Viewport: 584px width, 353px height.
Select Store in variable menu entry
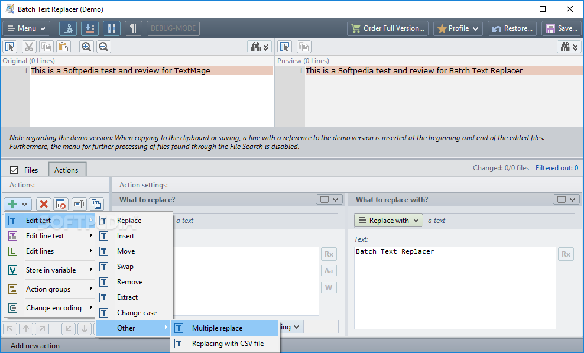coord(50,270)
